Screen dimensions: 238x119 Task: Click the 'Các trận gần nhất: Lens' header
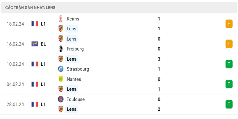(x=30, y=8)
